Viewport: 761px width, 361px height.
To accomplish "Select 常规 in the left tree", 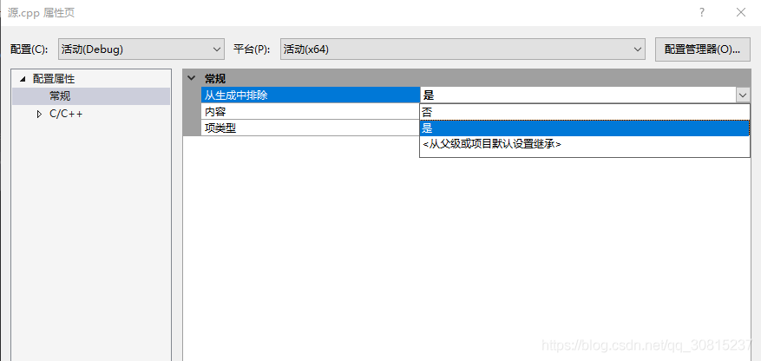I will point(91,96).
